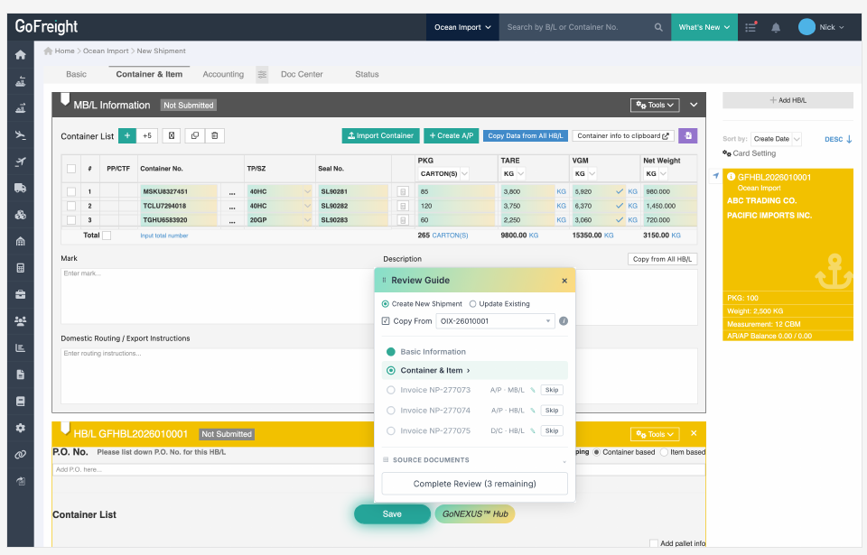Click the notification bell icon
The width and height of the screenshot is (867, 555).
tap(776, 27)
